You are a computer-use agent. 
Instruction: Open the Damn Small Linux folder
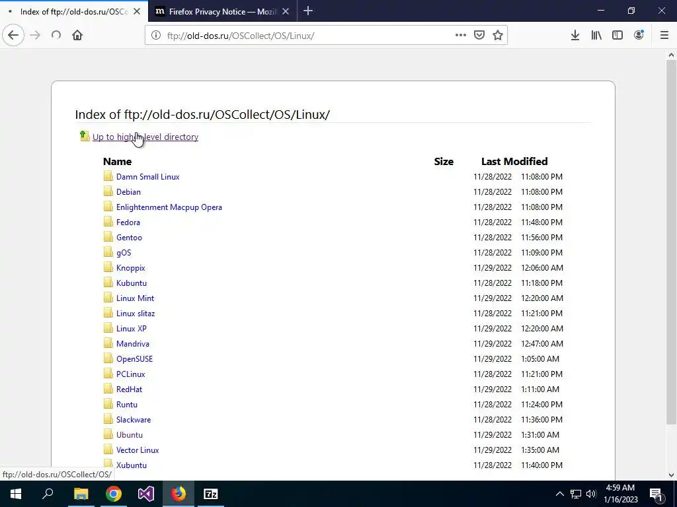tap(147, 176)
